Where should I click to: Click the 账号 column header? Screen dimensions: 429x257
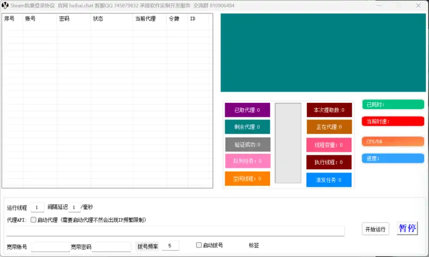40,19
